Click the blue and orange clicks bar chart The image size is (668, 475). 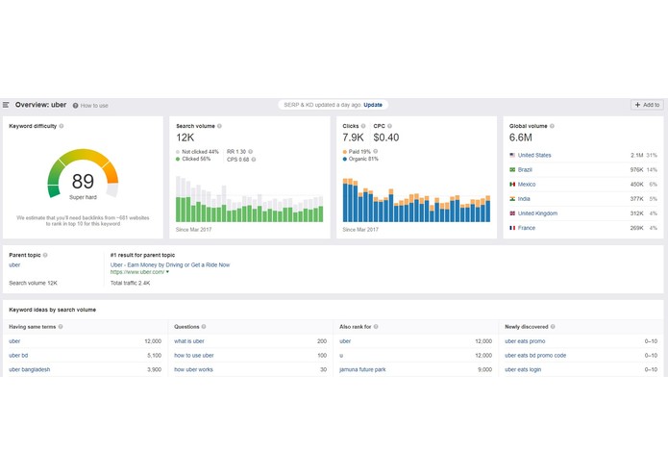[416, 200]
